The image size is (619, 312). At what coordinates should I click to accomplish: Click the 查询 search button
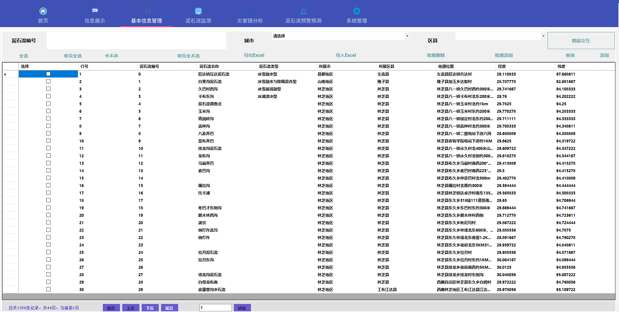[x=570, y=55]
